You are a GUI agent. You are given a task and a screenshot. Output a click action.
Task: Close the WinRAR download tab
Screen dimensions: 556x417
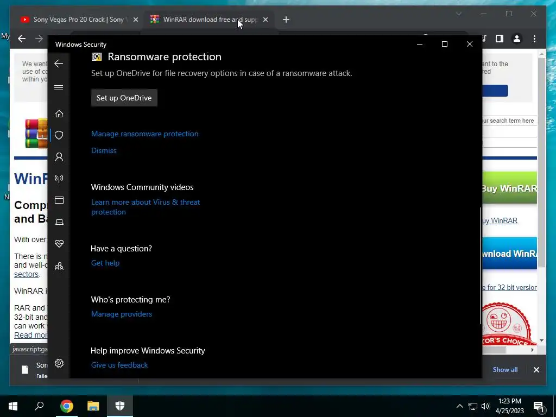tap(265, 20)
